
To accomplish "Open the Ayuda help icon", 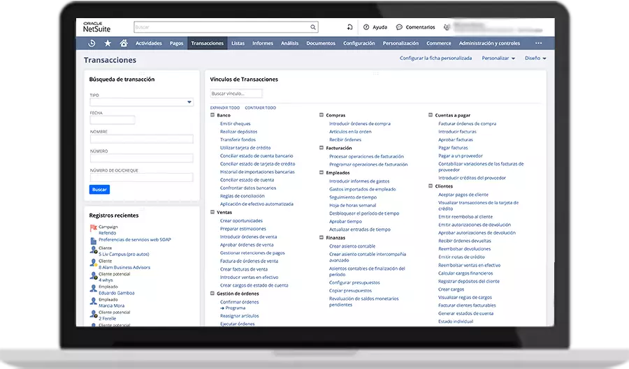I will click(366, 27).
